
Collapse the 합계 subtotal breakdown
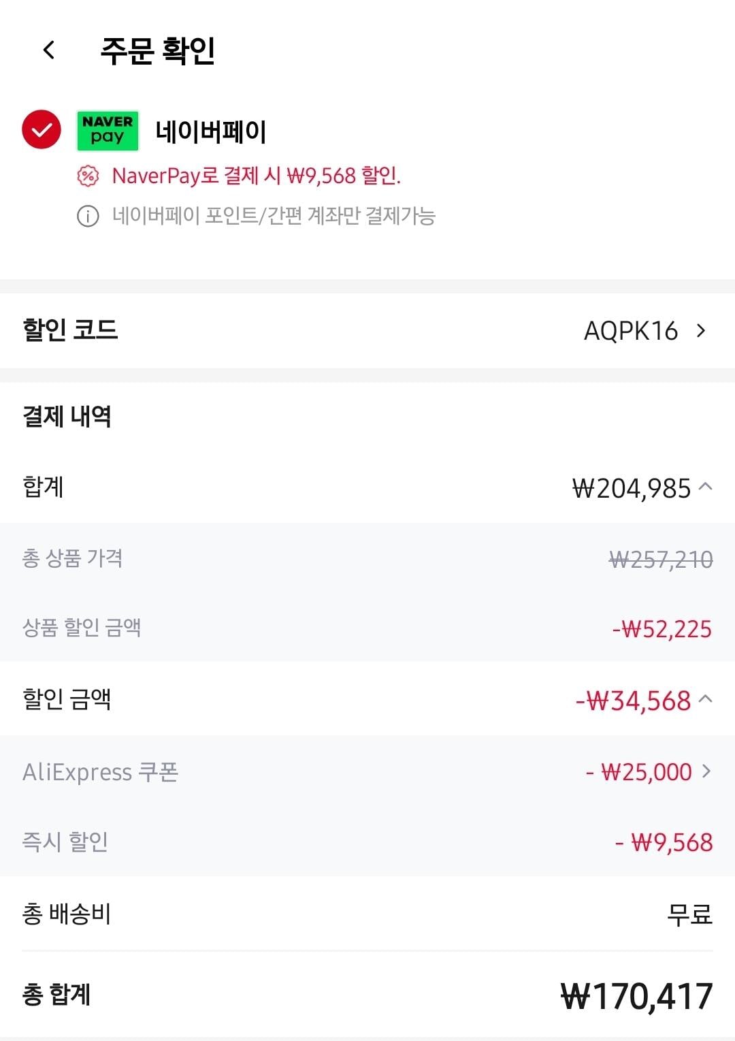(x=706, y=487)
